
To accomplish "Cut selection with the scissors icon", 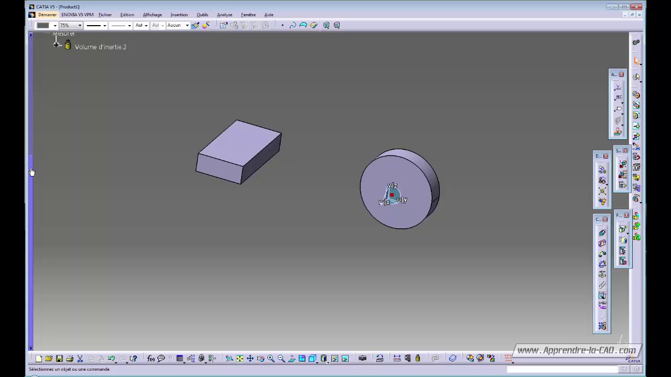I will [80, 359].
